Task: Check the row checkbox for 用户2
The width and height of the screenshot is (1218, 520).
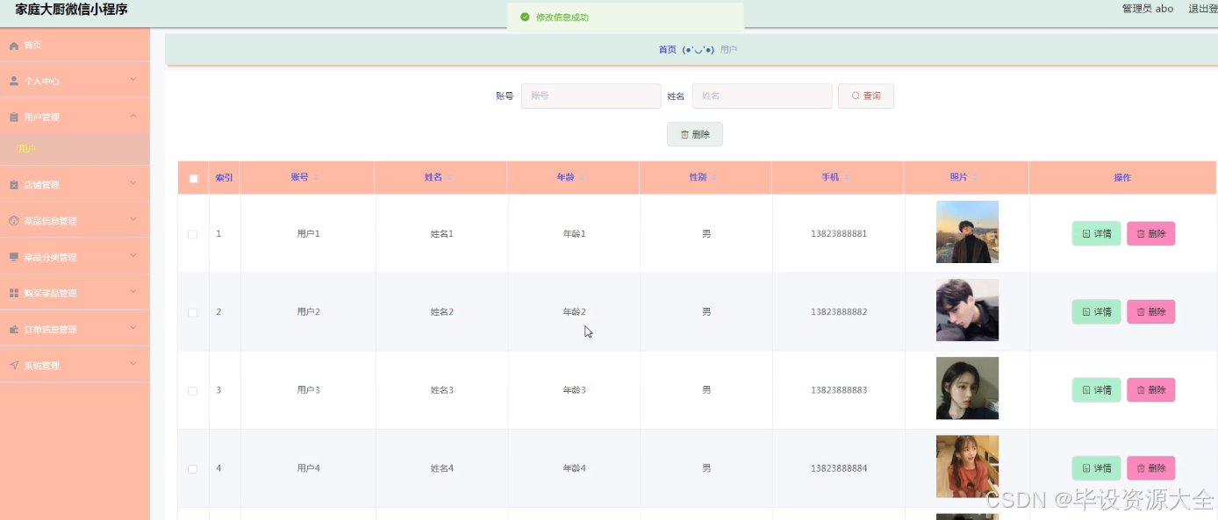Action: tap(193, 312)
